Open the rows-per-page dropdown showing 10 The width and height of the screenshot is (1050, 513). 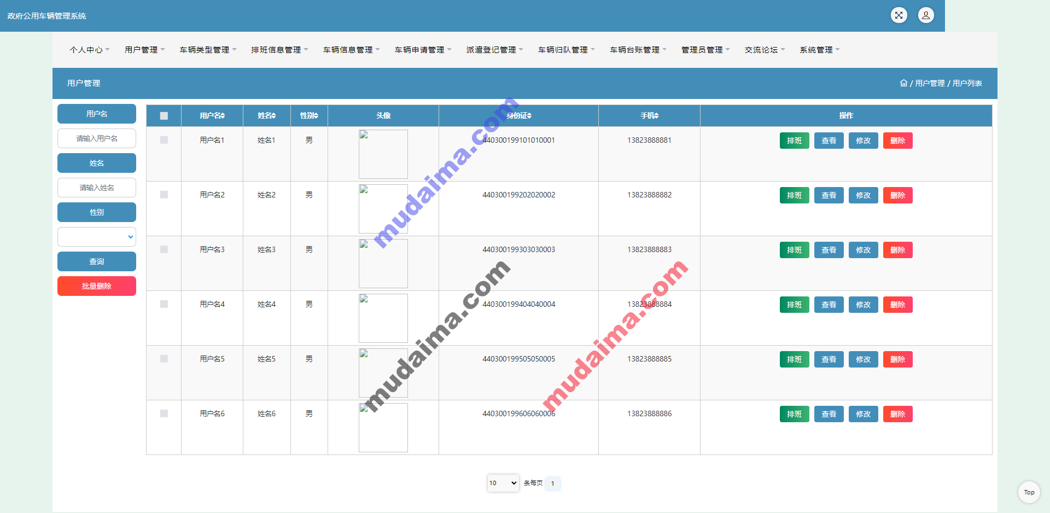[x=503, y=483]
